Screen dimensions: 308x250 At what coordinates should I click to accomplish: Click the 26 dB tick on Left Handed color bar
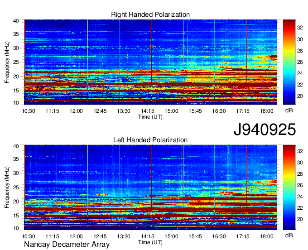coord(300,185)
